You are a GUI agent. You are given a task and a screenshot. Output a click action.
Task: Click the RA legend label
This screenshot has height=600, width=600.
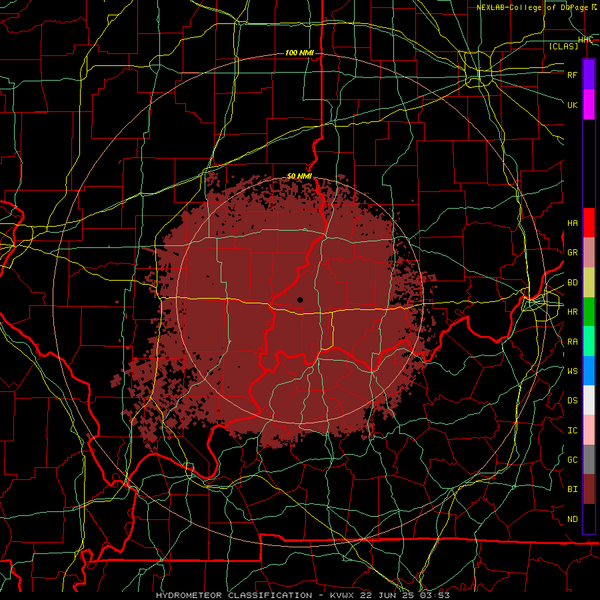(x=572, y=342)
